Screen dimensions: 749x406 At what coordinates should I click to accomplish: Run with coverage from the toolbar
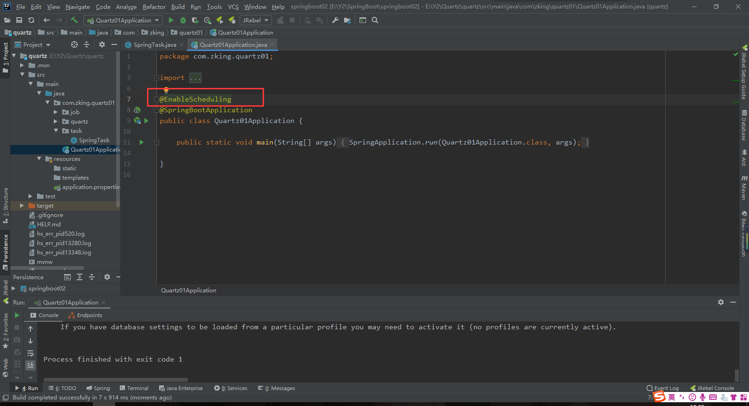(195, 20)
